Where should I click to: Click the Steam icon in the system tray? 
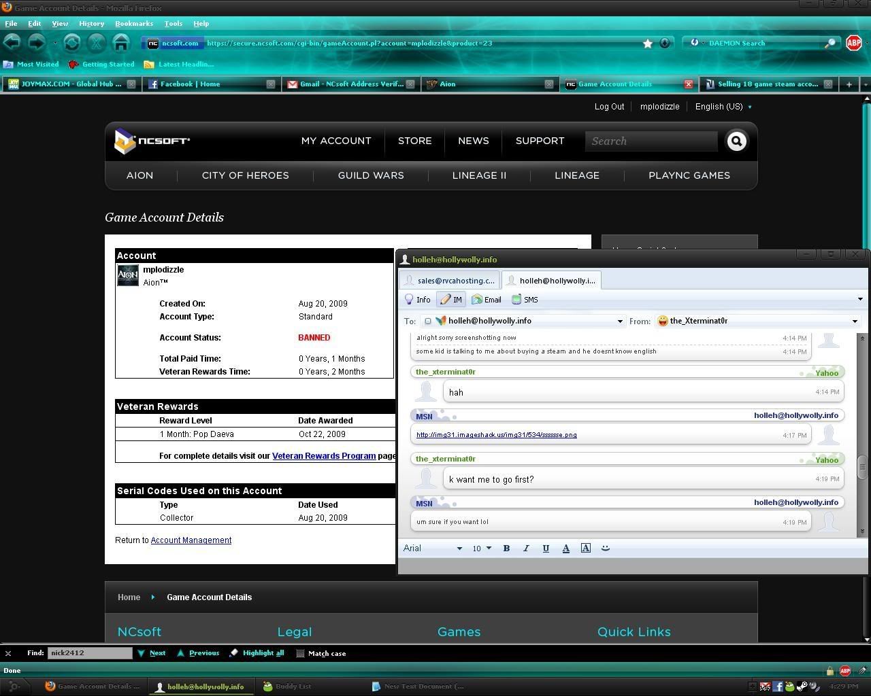point(802,686)
